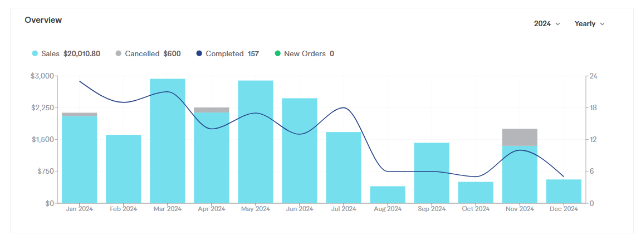This screenshot has height=240, width=641.
Task: Click the Jan 2024 sales bar
Action: [80, 159]
